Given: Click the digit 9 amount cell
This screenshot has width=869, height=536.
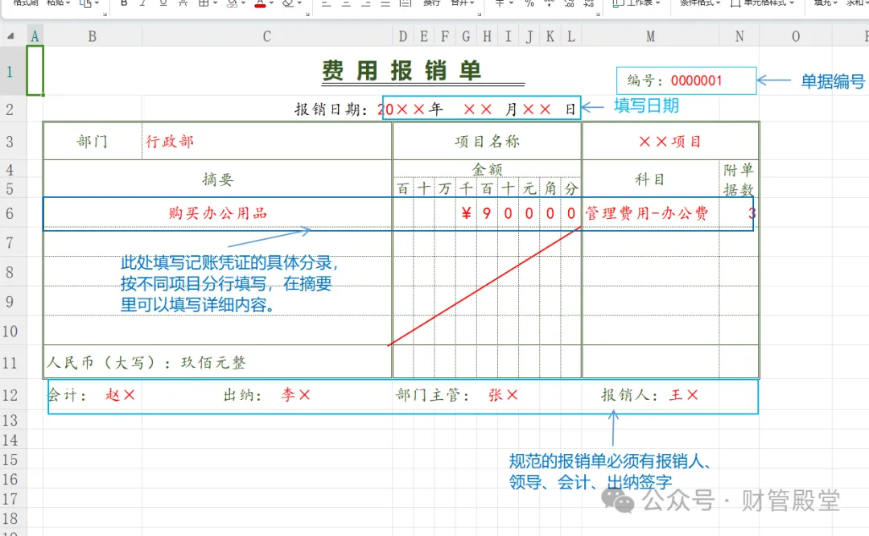Looking at the screenshot, I should tap(487, 213).
